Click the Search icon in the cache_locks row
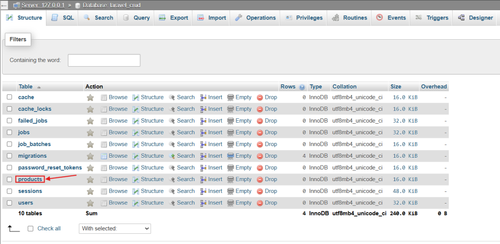Viewport: 500px width, 244px height. [x=172, y=109]
